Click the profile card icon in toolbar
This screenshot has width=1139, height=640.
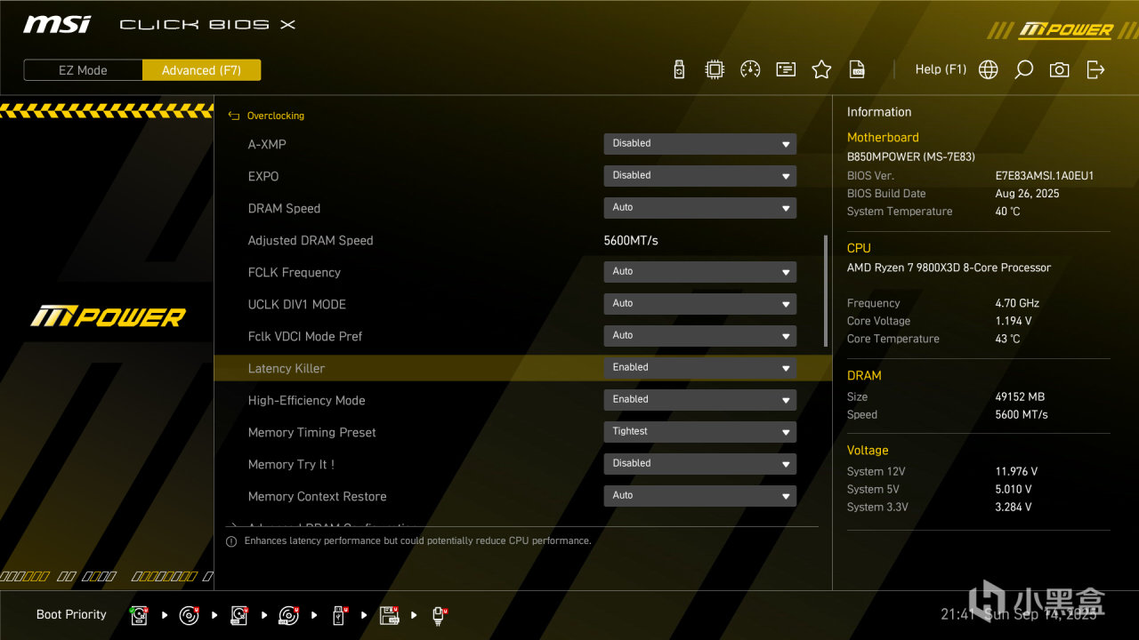tap(786, 69)
